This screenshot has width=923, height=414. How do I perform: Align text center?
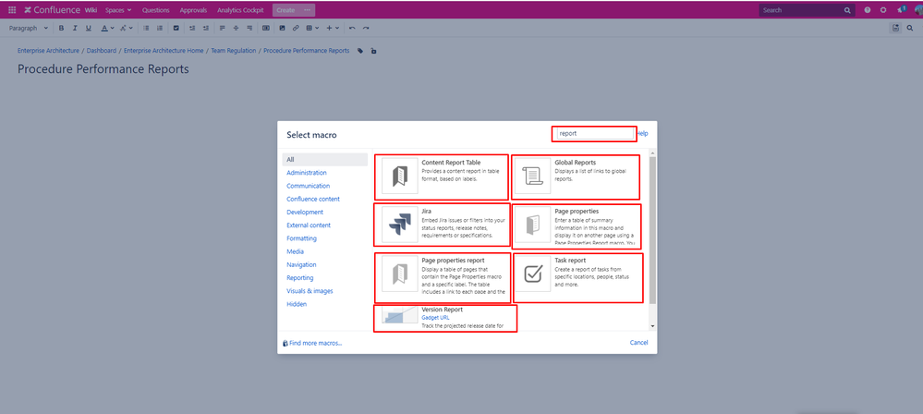(236, 28)
